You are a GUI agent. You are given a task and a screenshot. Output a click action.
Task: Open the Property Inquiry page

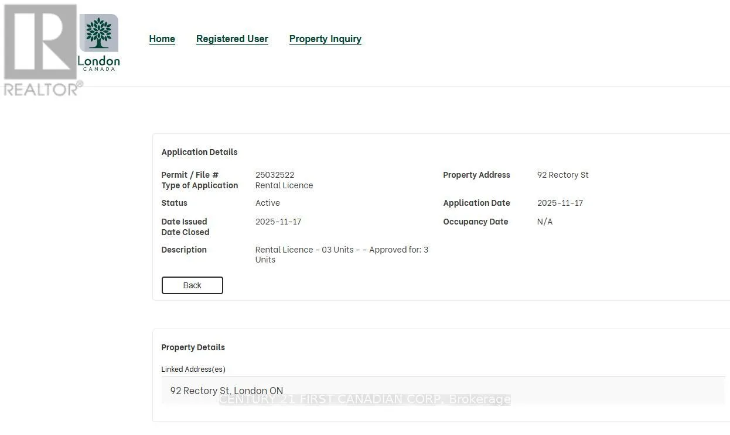click(325, 39)
